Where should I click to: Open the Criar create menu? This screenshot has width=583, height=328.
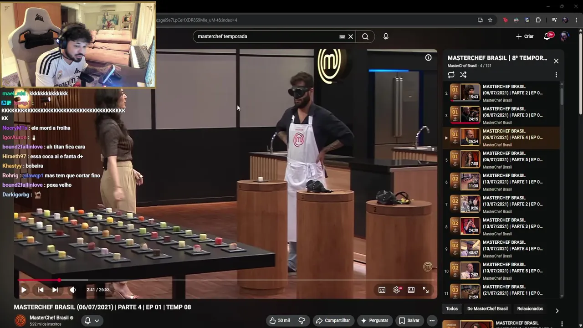[x=525, y=36]
